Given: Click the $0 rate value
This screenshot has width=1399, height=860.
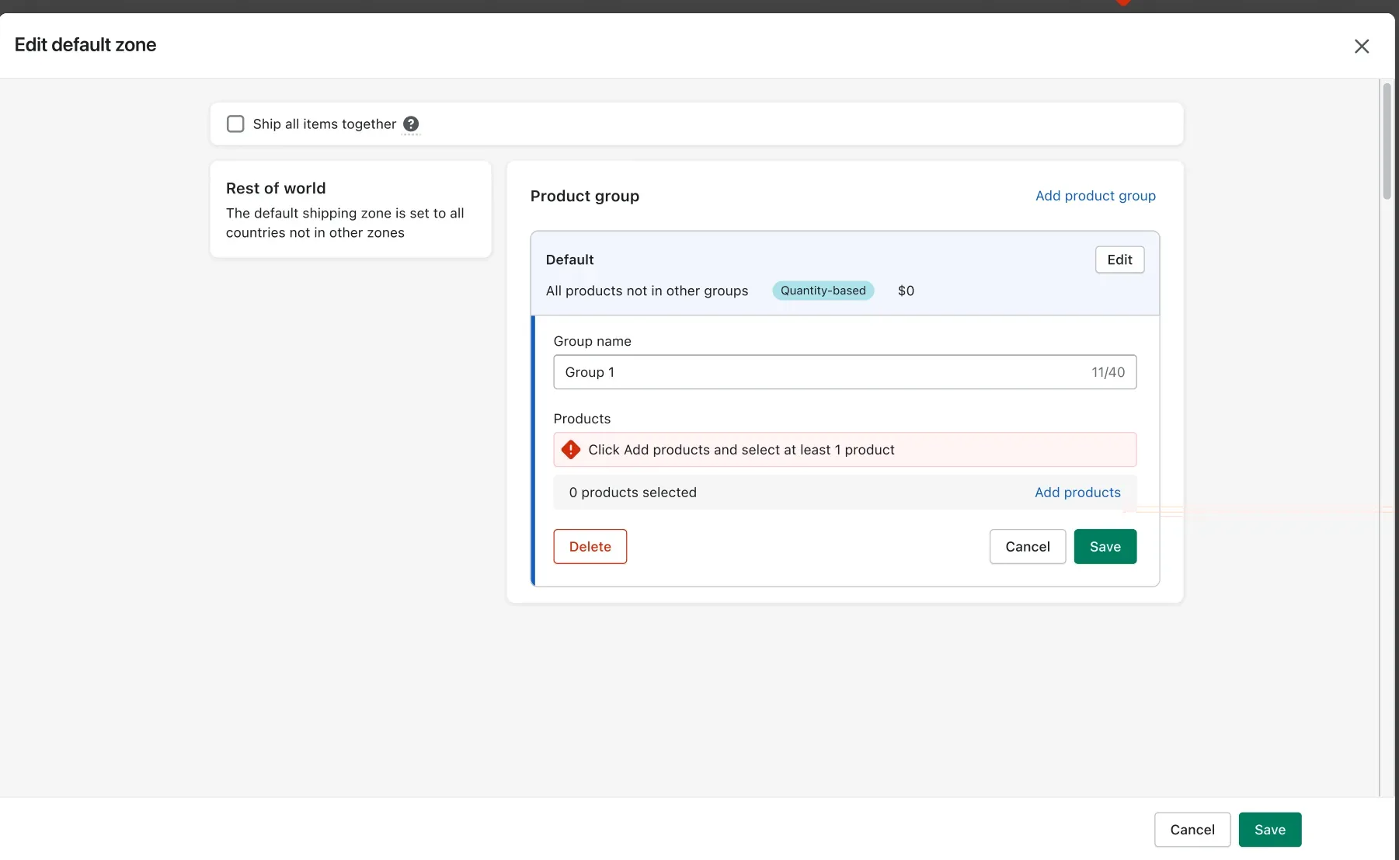Looking at the screenshot, I should point(906,291).
